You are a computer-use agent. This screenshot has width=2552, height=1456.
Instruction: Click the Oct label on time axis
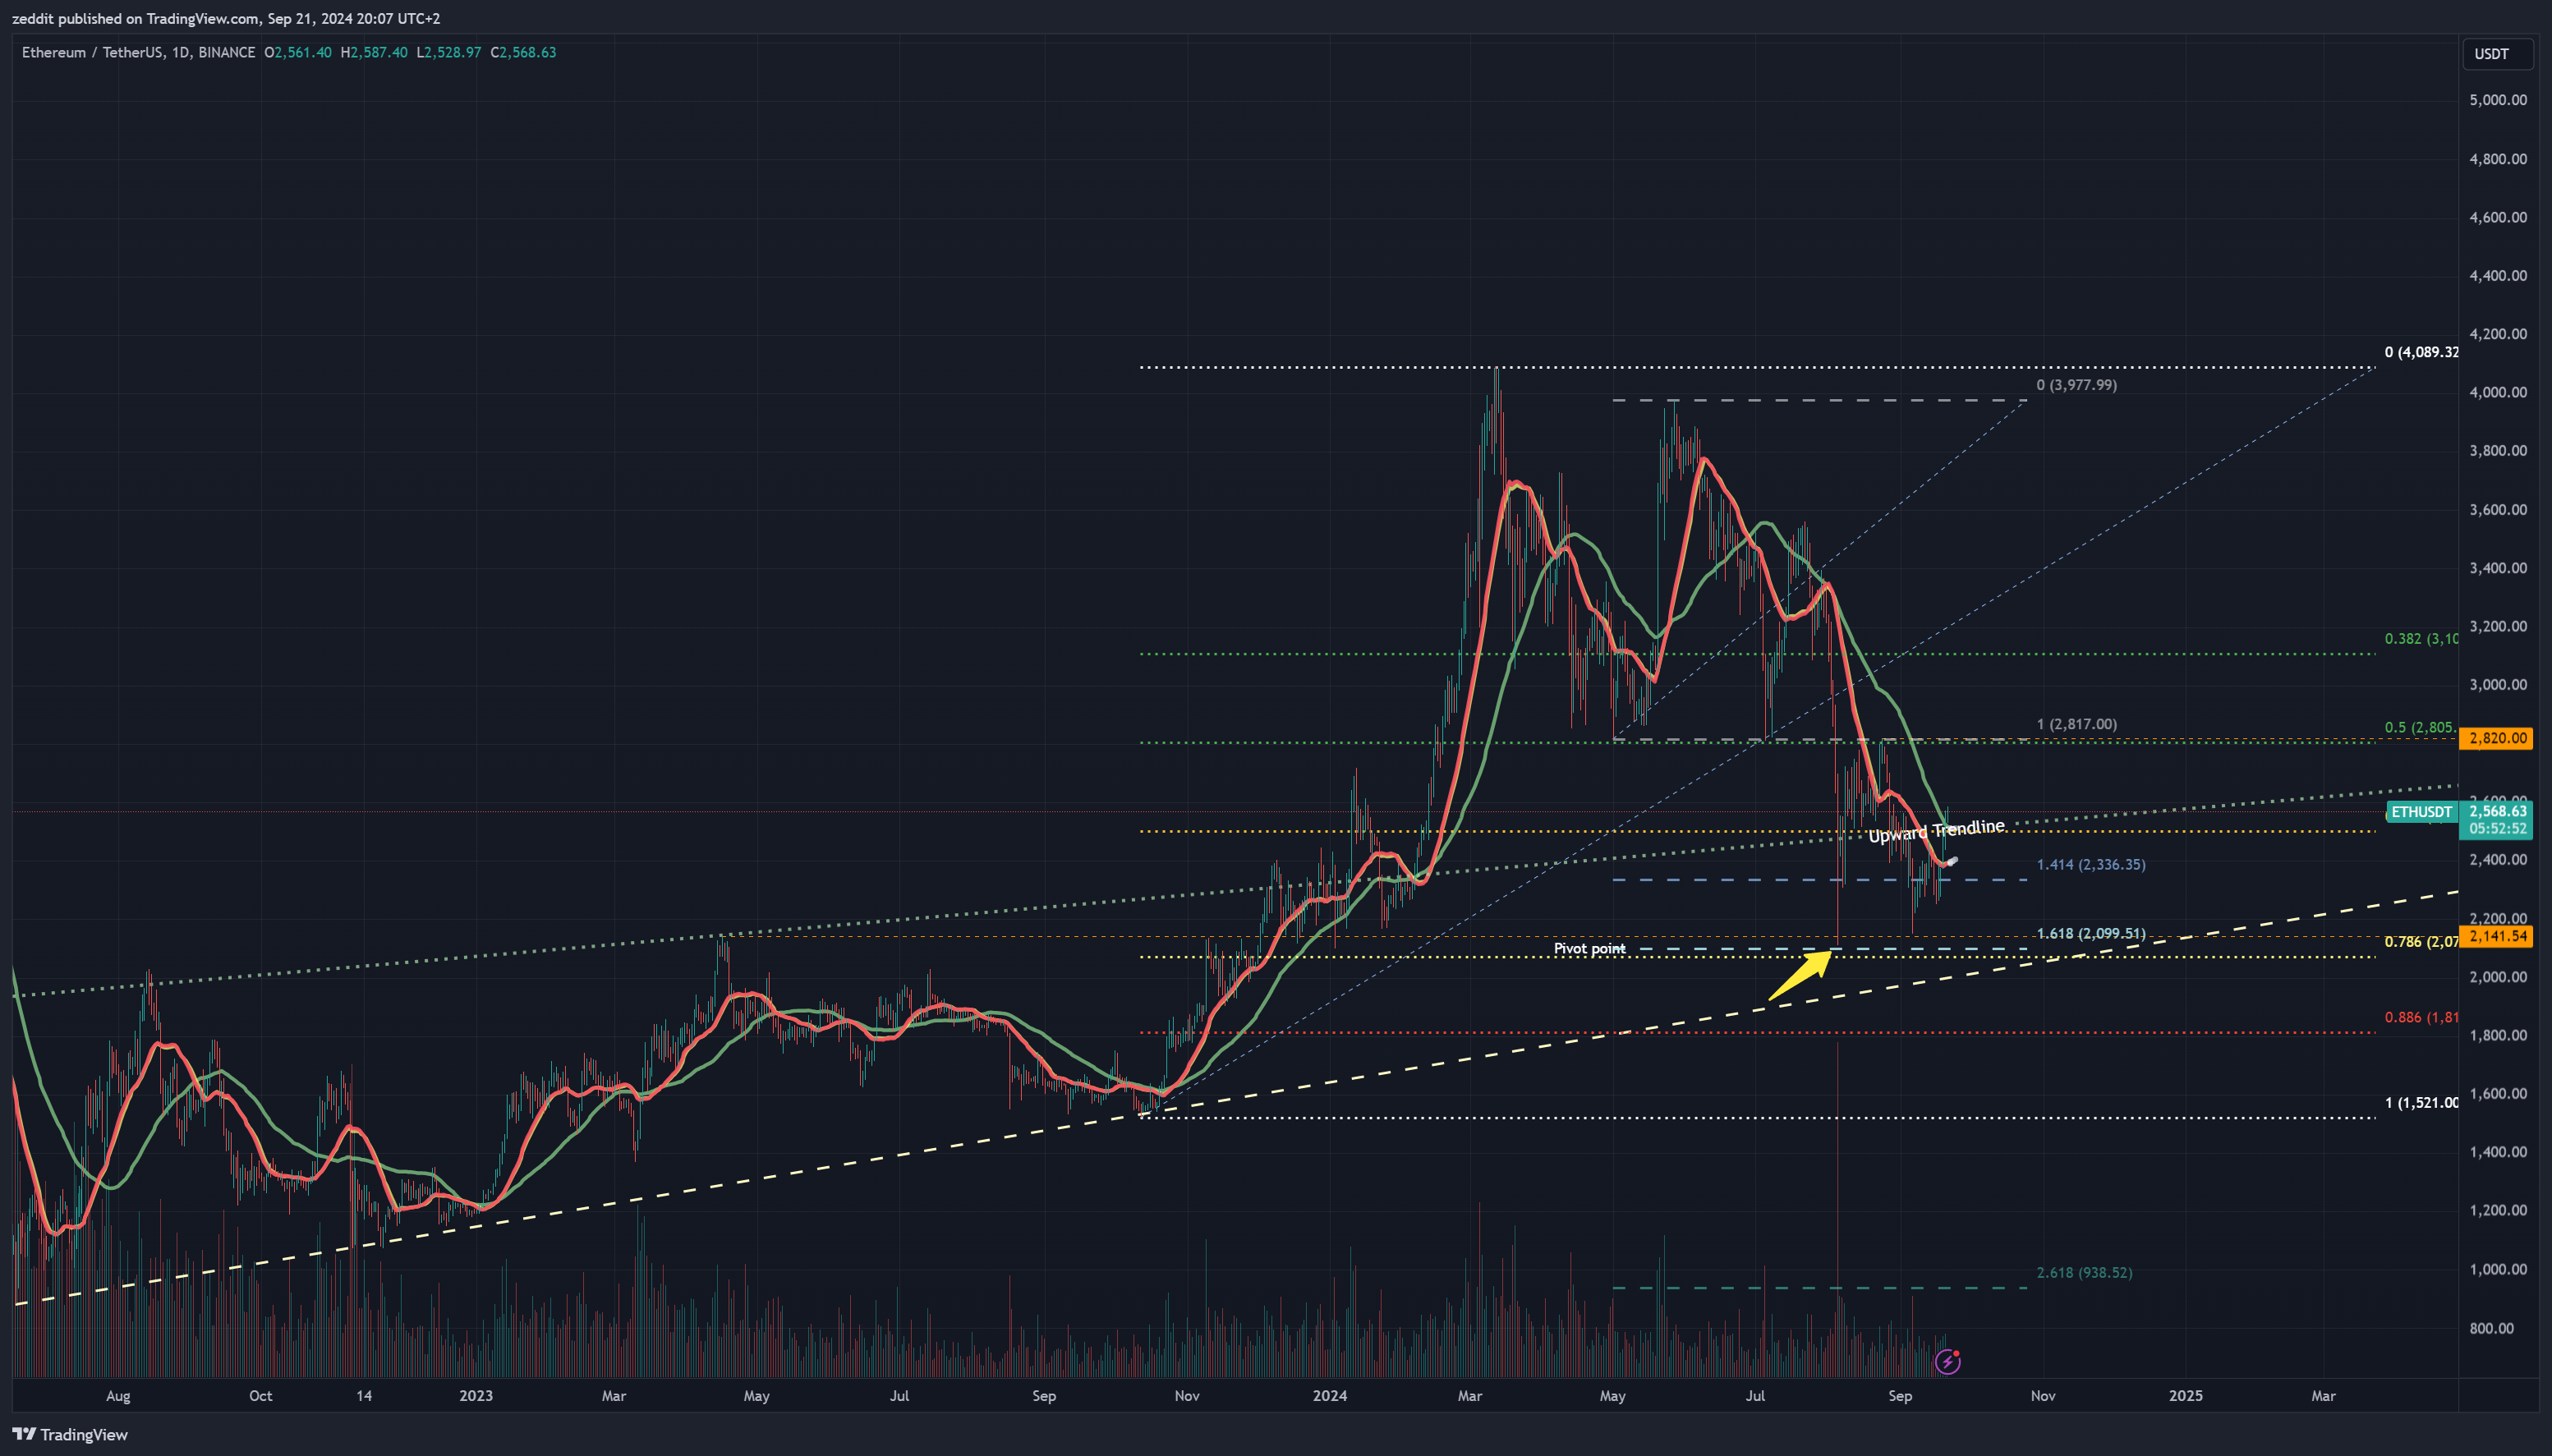[260, 1395]
